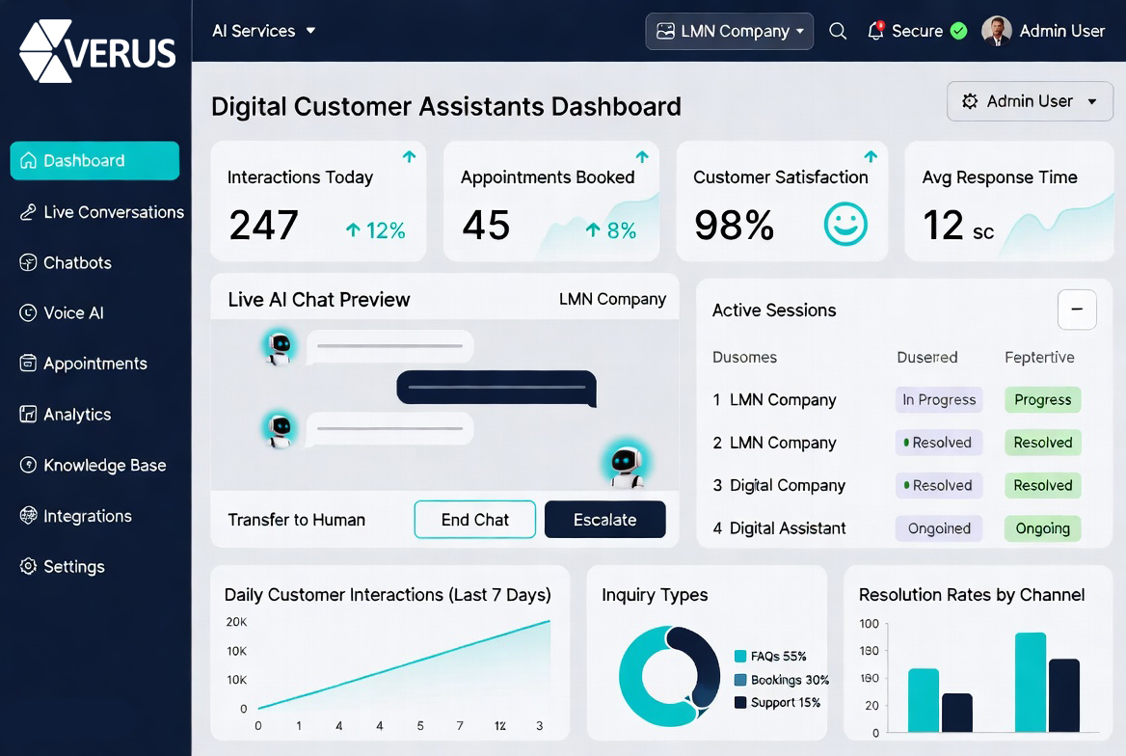Viewport: 1126px width, 756px height.
Task: Click the glowing robot assistant in chat preview
Action: (x=627, y=465)
